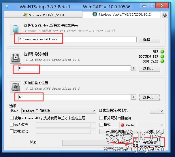
Task: Click the installation drive C: field
Action: pyautogui.click(x=75, y=97)
